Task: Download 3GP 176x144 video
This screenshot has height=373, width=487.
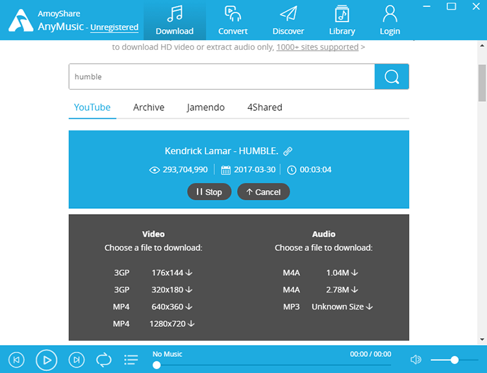Action: 172,272
